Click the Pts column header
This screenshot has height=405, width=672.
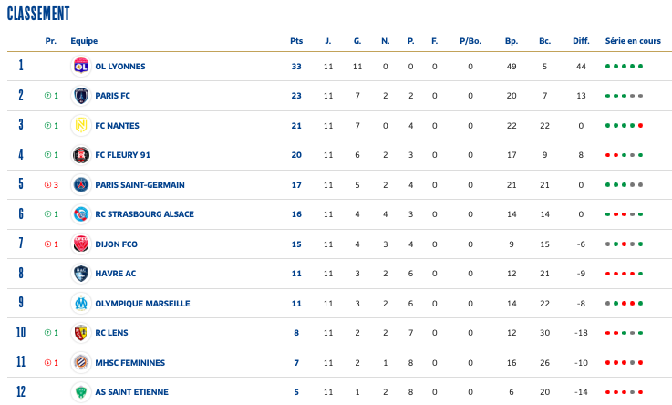pos(295,41)
